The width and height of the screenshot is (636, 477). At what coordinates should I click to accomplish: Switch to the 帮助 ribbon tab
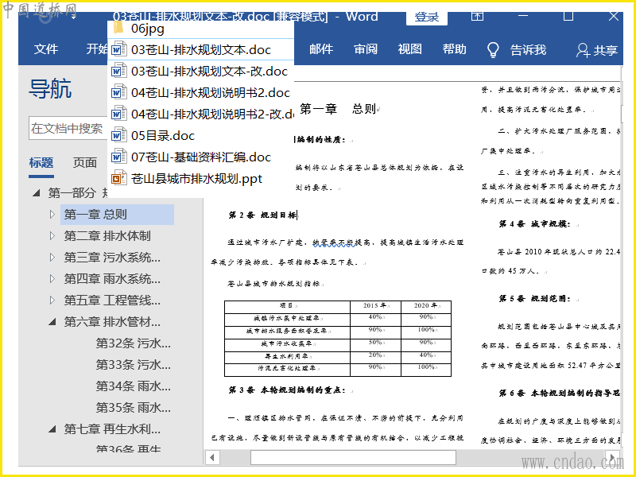454,49
